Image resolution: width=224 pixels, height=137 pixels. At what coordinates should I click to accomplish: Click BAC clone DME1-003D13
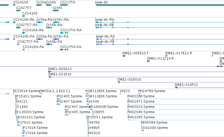point(136,72)
